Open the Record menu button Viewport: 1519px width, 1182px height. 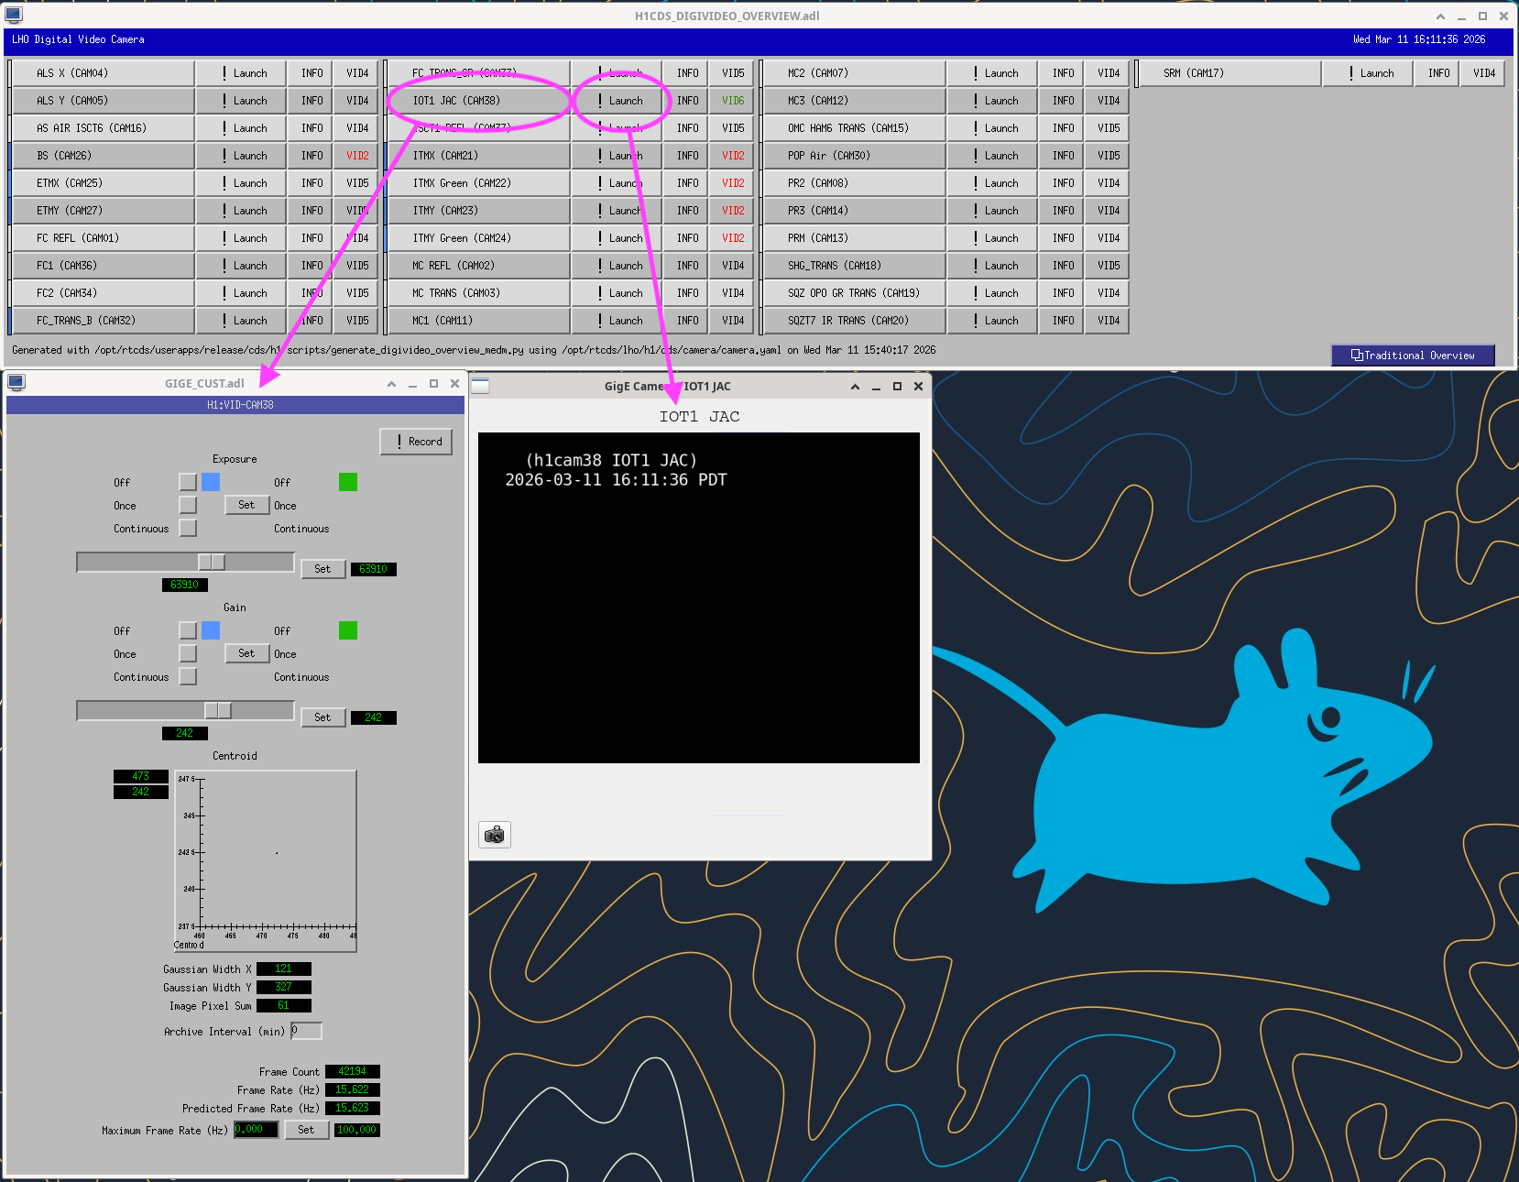tap(416, 442)
